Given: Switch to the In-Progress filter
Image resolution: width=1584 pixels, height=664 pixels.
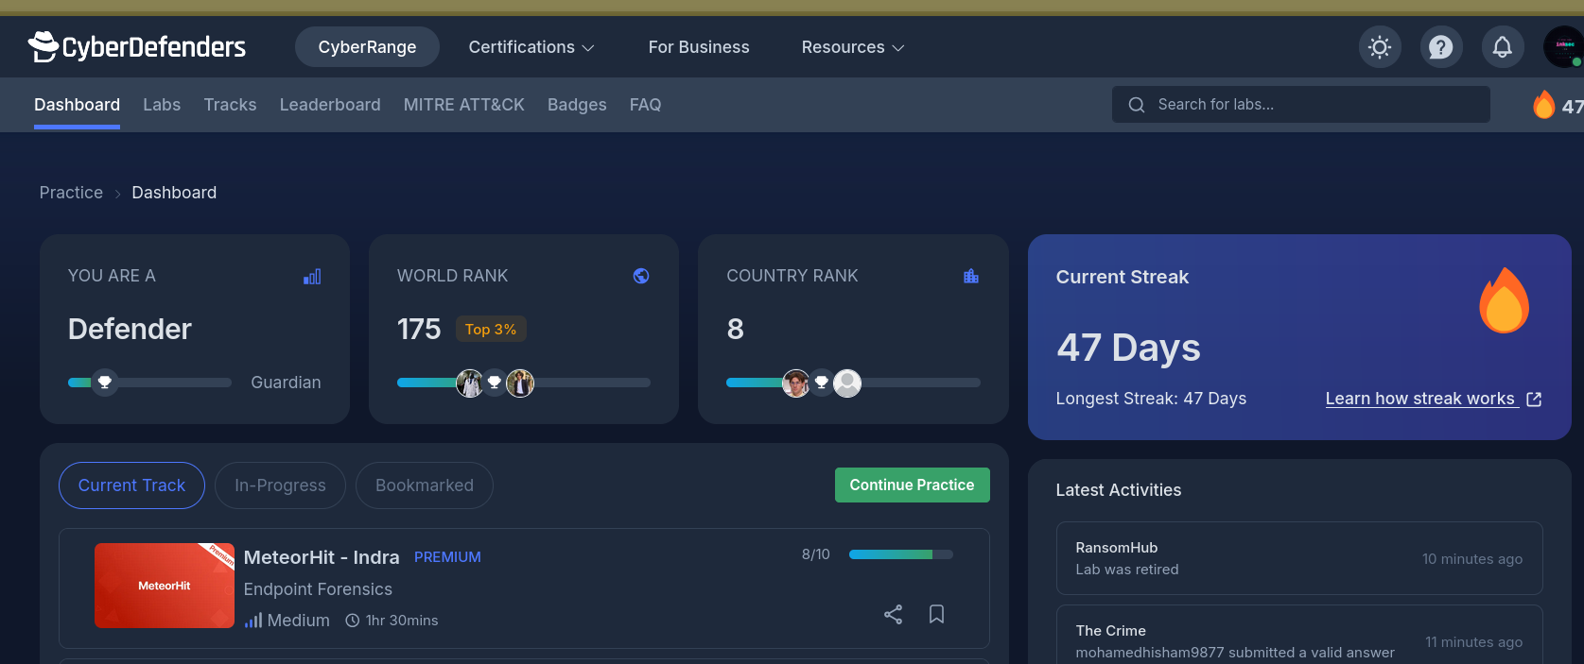Looking at the screenshot, I should (280, 485).
